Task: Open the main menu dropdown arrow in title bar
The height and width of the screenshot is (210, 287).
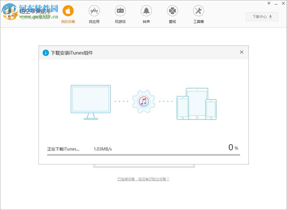Action: point(269,3)
